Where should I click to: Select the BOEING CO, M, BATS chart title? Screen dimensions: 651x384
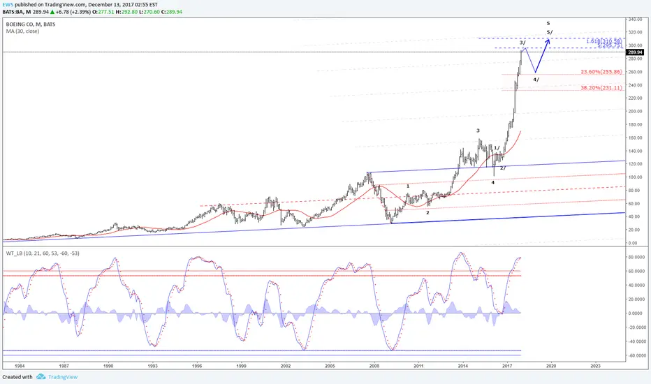30,24
